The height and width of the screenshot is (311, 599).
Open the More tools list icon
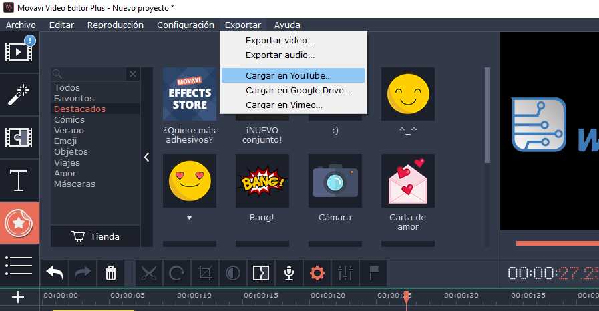point(19,266)
